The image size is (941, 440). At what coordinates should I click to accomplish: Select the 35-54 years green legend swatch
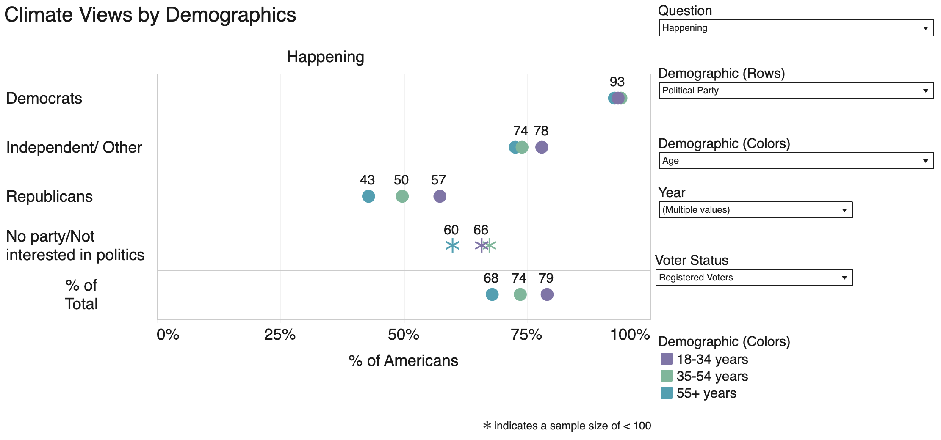667,376
